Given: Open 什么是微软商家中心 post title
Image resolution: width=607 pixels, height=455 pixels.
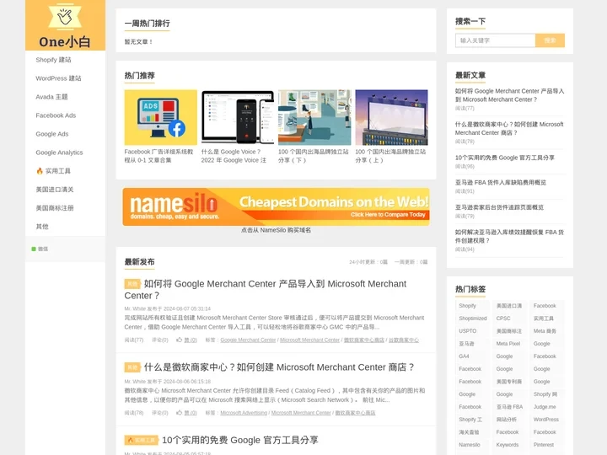Looking at the screenshot, I should coord(279,367).
